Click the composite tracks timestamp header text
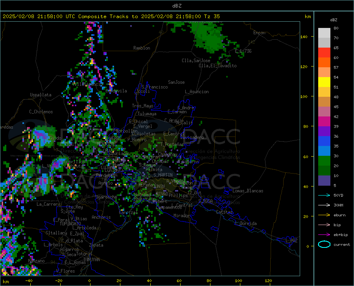Viewport: 354px width, 286px height. (x=111, y=17)
